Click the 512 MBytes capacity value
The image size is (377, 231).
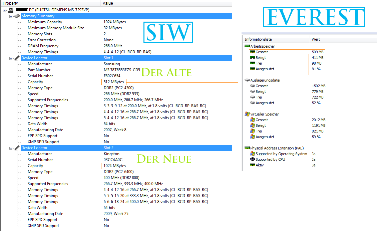click(x=114, y=82)
